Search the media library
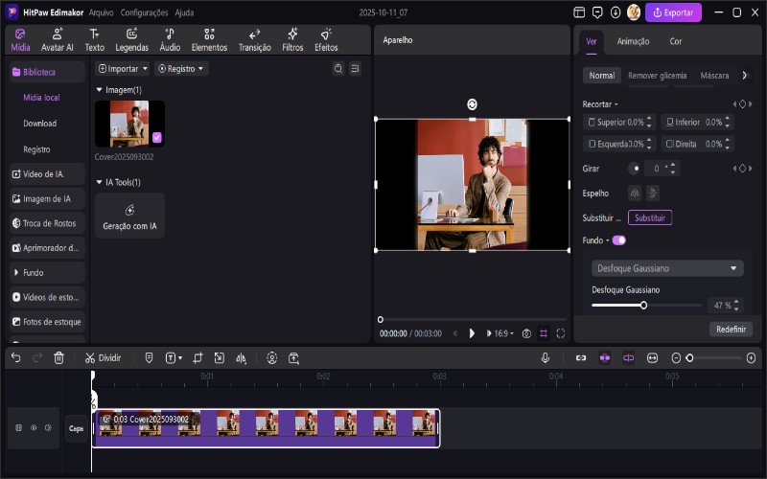Viewport: 767px width, 479px height. 338,69
